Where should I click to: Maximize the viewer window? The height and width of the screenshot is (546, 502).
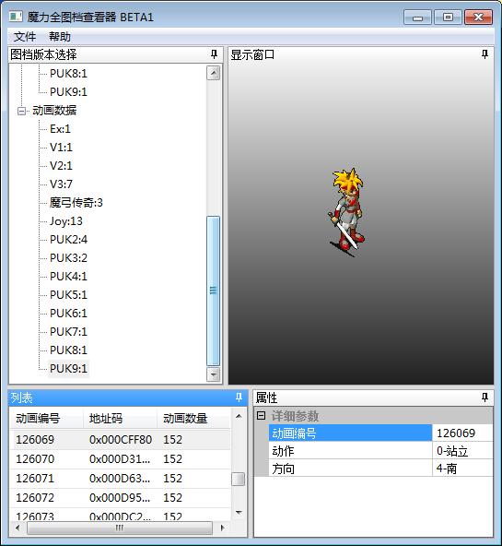click(x=448, y=17)
